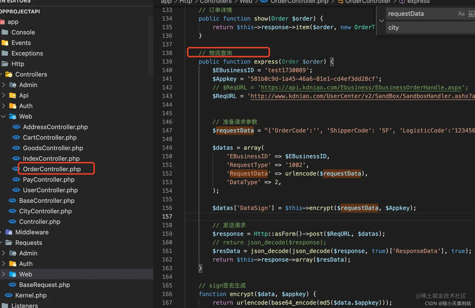Open the api.kdniao.com EbusinessOrderHandle link
Viewport: 475px width, 308px height.
361,88
